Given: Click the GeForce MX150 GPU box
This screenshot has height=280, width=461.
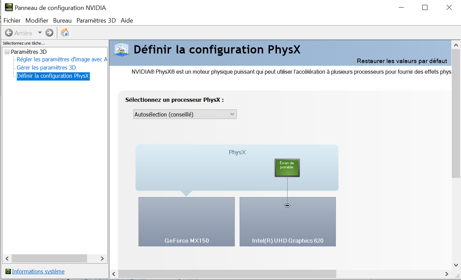Looking at the screenshot, I should click(x=186, y=221).
